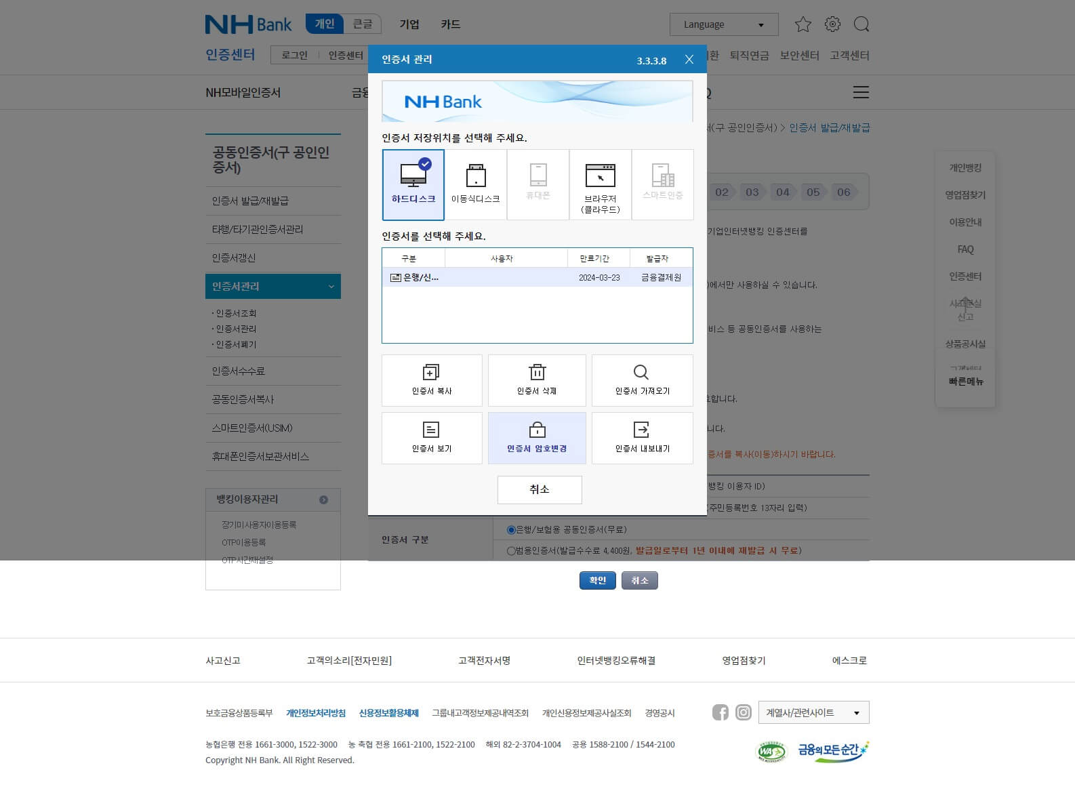1075x795 pixels.
Task: Click 개인뱅킹 in right quick menu
Action: coord(965,167)
